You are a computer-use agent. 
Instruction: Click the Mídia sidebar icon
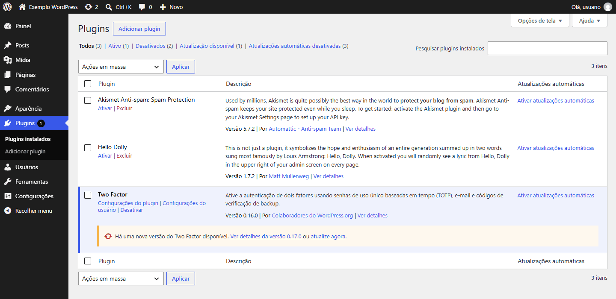[8, 60]
